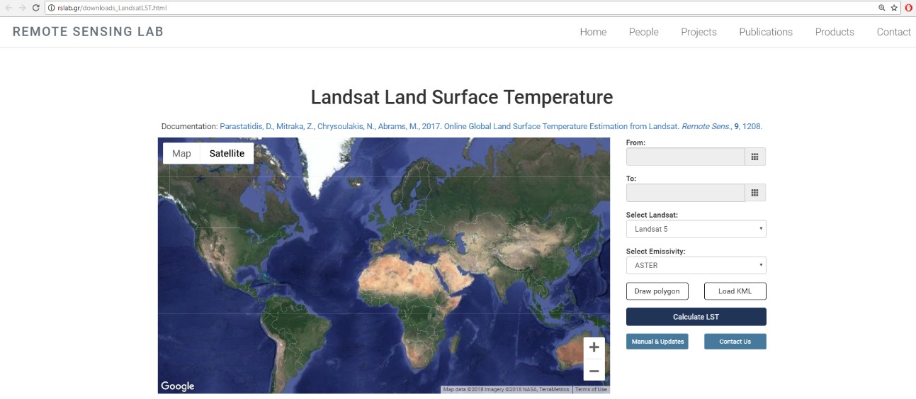
Task: Reload the page with refresh icon
Action: (35, 8)
